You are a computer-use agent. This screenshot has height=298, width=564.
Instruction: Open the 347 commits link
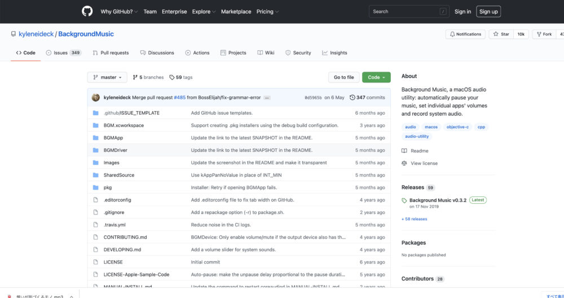pyautogui.click(x=367, y=98)
